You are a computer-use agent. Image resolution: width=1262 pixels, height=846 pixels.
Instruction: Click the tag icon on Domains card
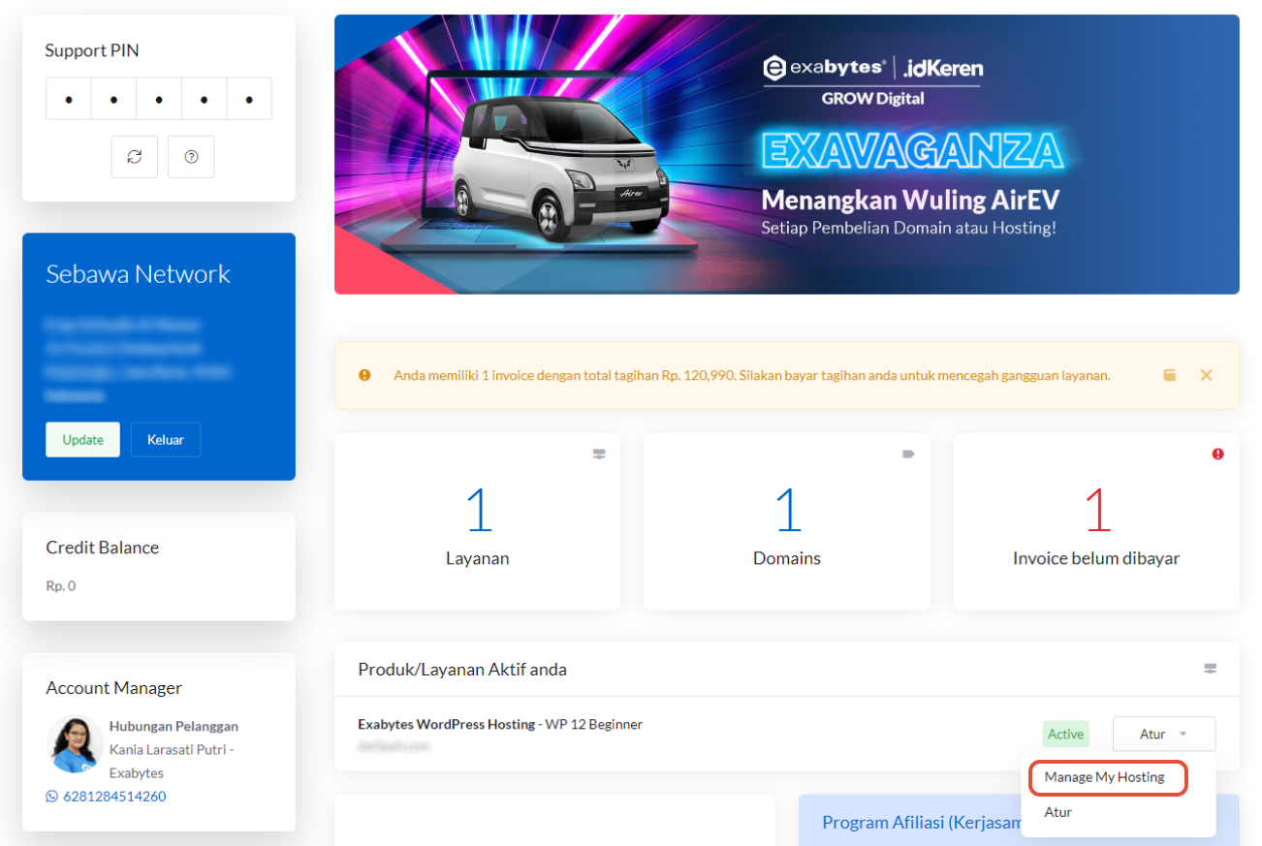[908, 454]
